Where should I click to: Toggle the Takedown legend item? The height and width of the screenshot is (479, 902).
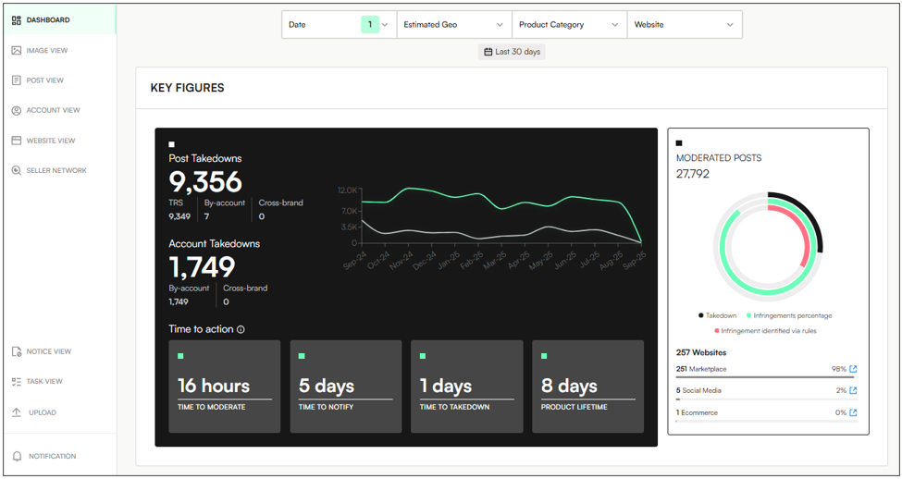click(x=717, y=315)
